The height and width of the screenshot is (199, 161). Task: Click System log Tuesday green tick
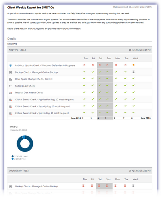point(126,112)
